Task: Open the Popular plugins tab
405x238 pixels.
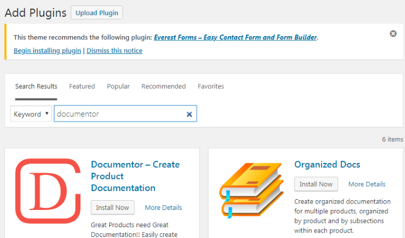Action: pos(118,86)
